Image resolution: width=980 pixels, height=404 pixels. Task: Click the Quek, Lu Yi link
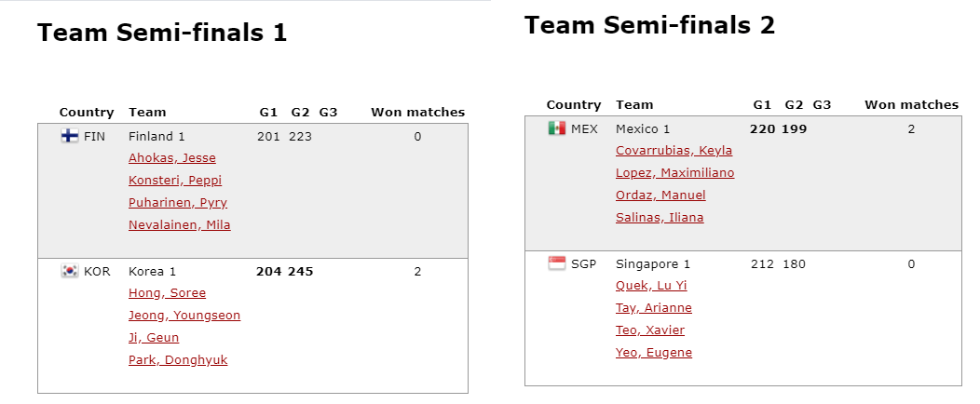point(651,286)
